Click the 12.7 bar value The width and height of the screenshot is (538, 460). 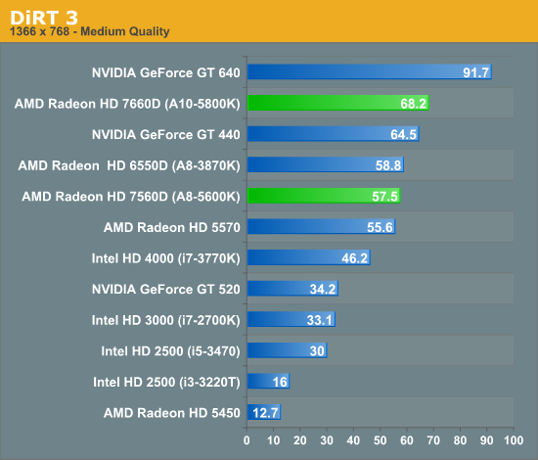265,413
